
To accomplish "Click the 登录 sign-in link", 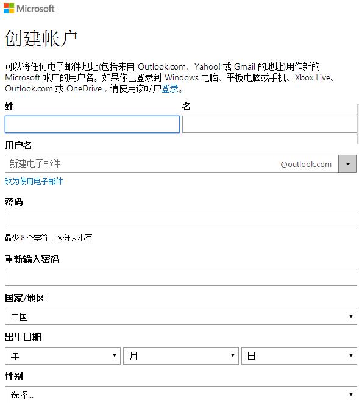I will coord(169,88).
